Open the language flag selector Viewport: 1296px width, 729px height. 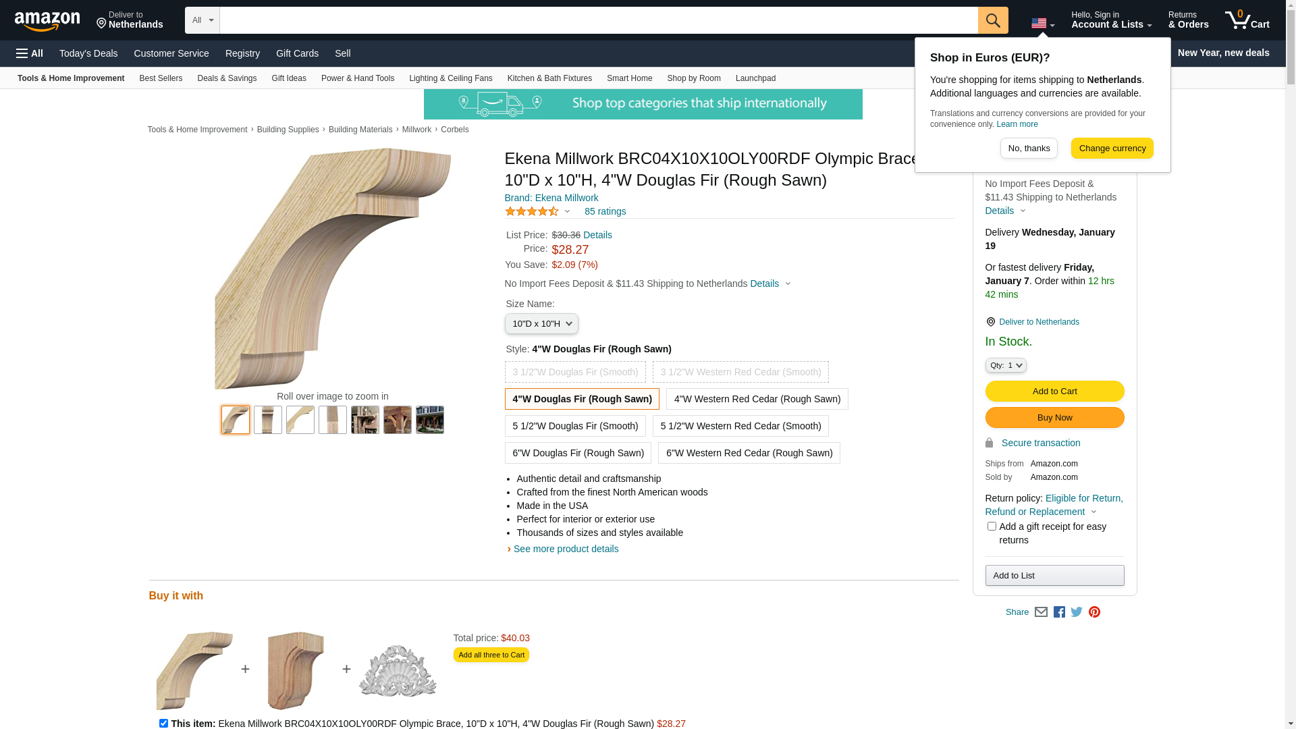pyautogui.click(x=1042, y=24)
